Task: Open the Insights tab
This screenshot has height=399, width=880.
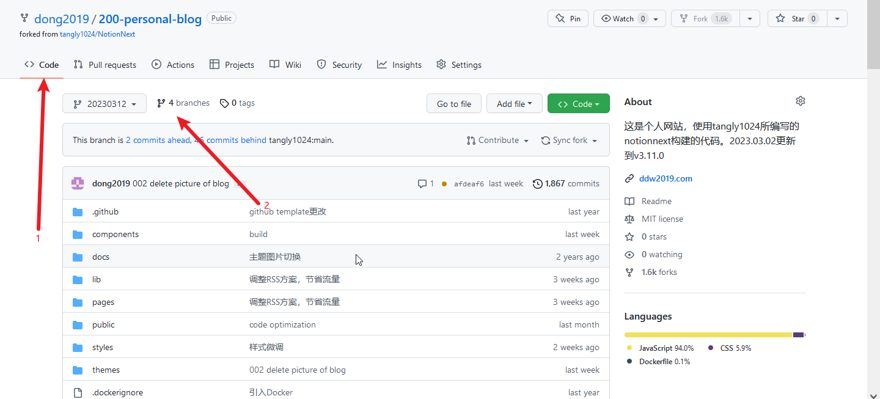Action: tap(400, 65)
